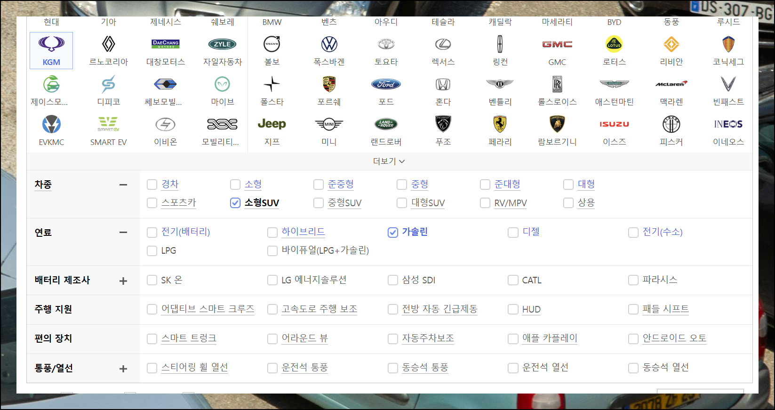Choose the Volkswagen (폭스바겐) logo
The width and height of the screenshot is (775, 410).
(x=329, y=44)
